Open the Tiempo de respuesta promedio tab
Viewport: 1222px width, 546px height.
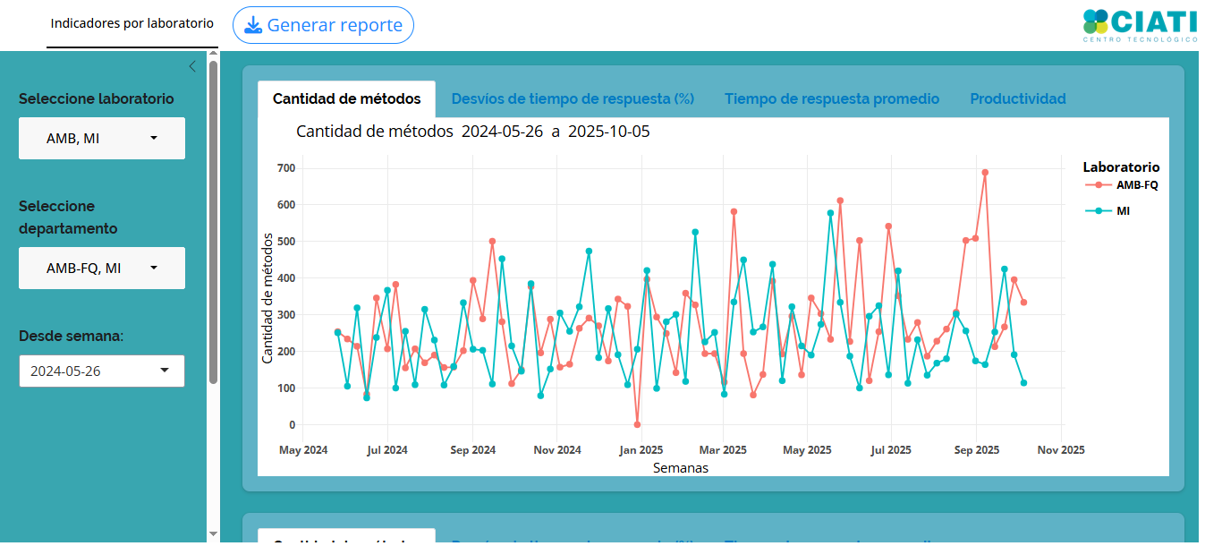(832, 99)
